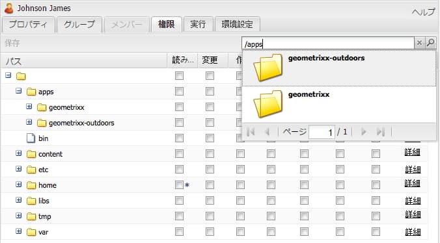Toggle modify checkbox for bin row
The width and height of the screenshot is (440, 243).
click(x=210, y=138)
